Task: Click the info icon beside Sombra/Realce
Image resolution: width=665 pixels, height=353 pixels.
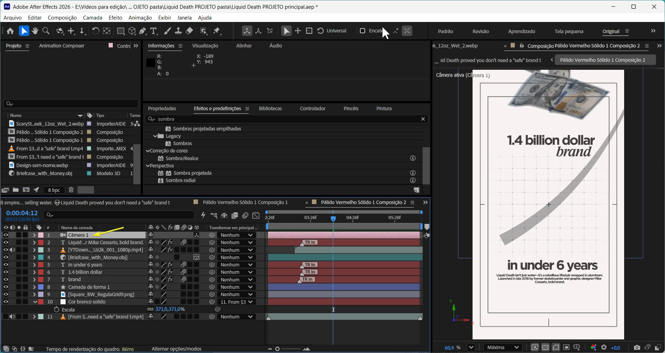Action: click(413, 158)
